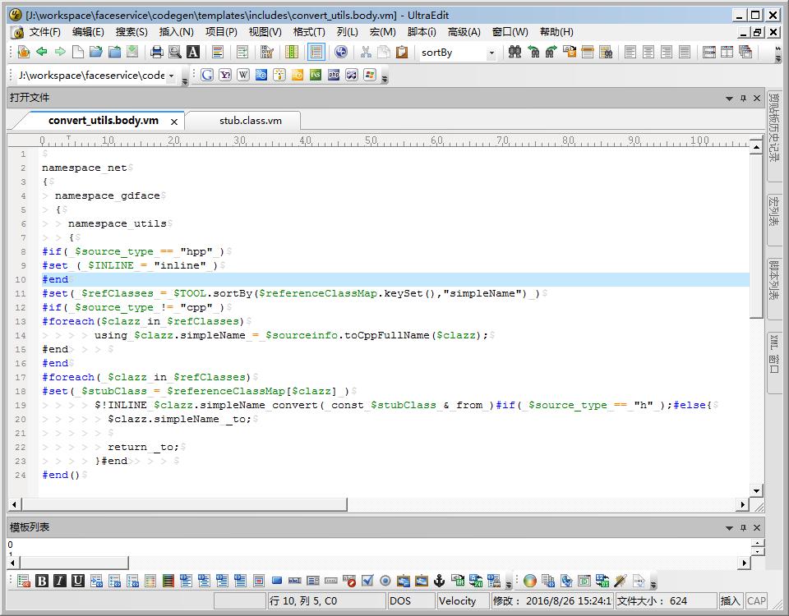Open the 文件(F) menu
This screenshot has height=616, width=789.
(44, 32)
